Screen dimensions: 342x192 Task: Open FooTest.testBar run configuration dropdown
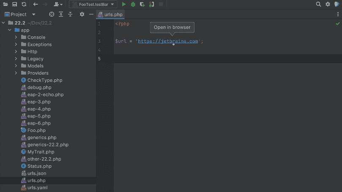[93, 4]
